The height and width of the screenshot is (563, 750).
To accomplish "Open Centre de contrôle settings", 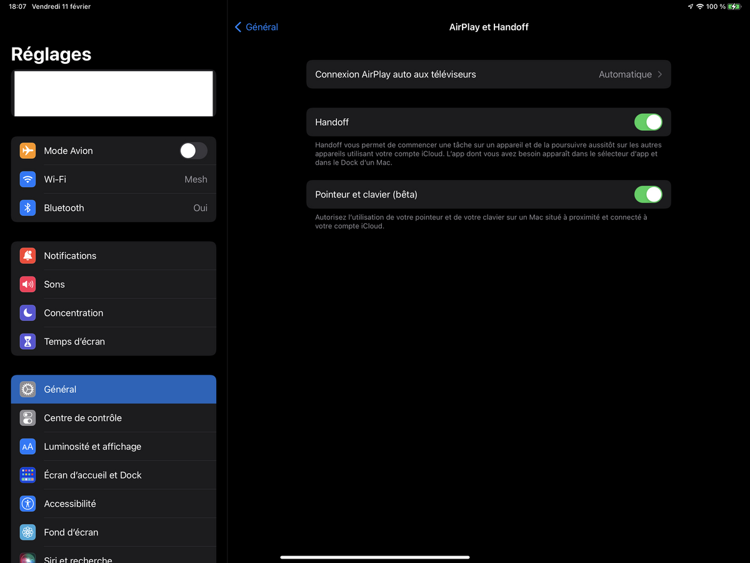I will tap(114, 418).
